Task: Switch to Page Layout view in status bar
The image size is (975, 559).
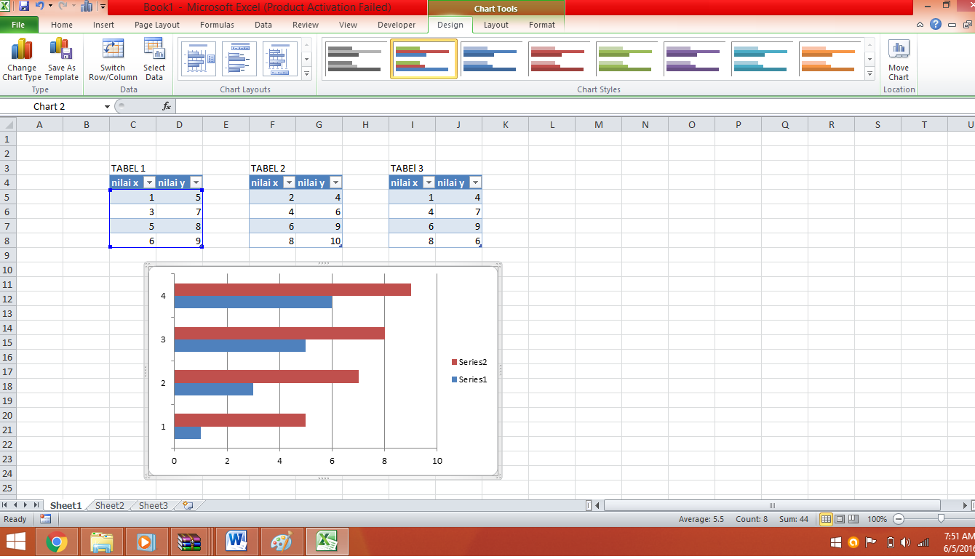Action: (x=839, y=518)
